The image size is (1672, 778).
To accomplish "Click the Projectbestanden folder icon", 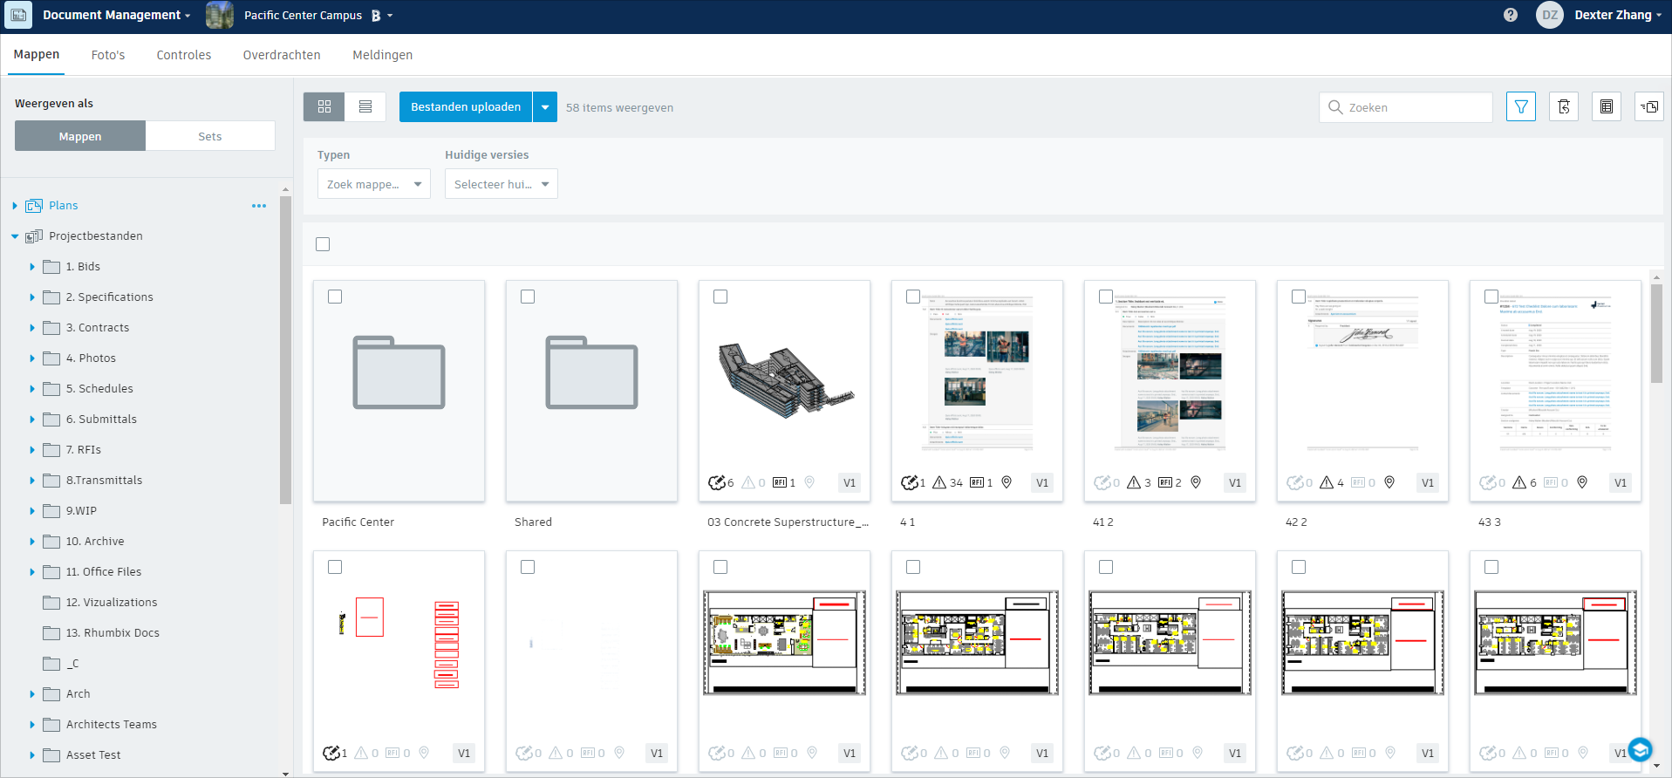I will tap(34, 236).
